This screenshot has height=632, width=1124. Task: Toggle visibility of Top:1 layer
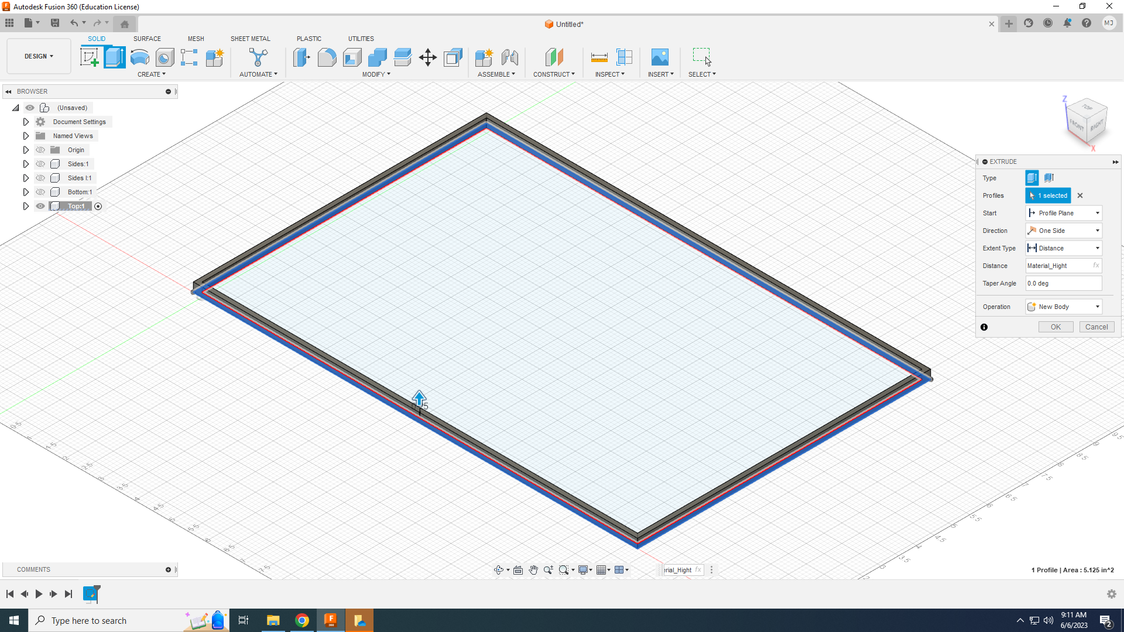pos(40,206)
